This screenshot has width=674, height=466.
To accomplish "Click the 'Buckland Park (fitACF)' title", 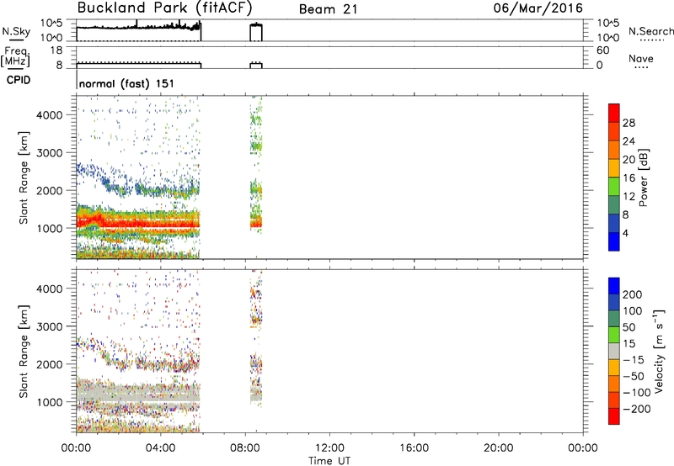I will click(x=164, y=8).
